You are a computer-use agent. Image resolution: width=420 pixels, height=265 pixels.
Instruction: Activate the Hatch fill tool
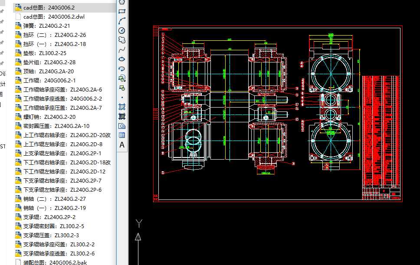coord(122,107)
